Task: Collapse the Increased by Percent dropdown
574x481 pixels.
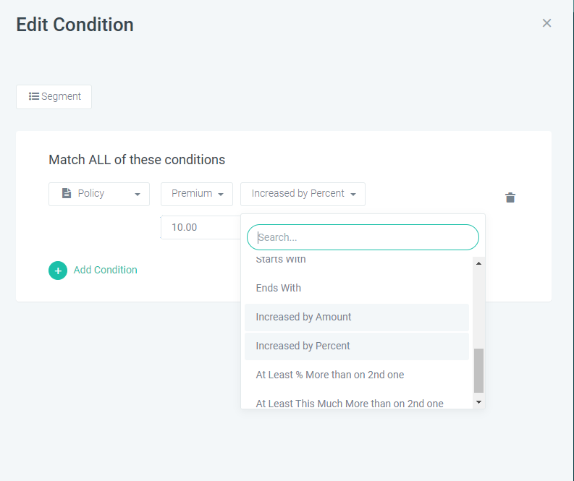Action: pyautogui.click(x=303, y=194)
